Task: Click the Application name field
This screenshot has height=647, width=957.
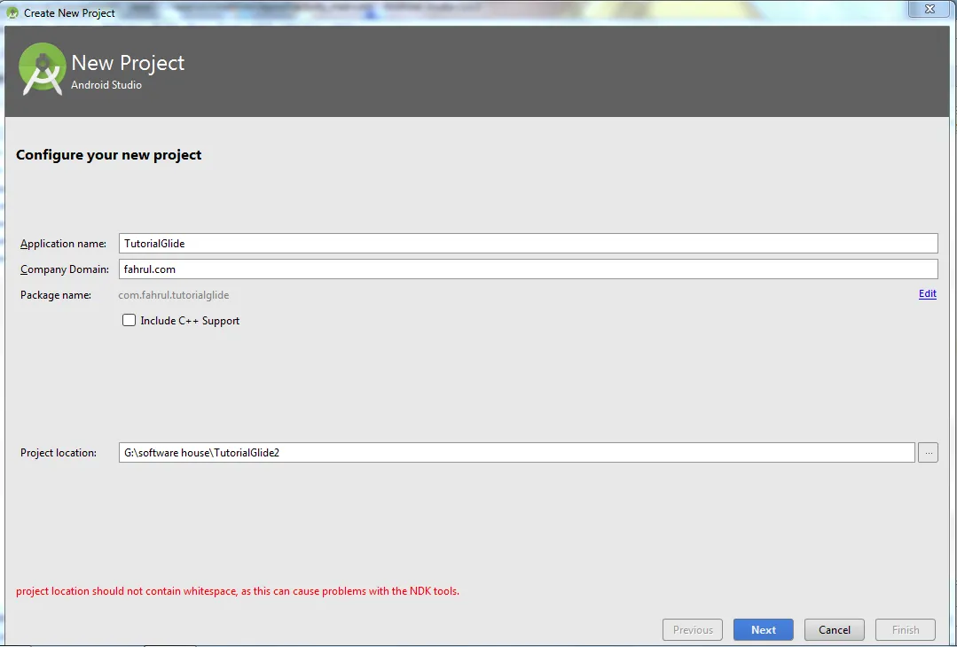Action: tap(528, 244)
